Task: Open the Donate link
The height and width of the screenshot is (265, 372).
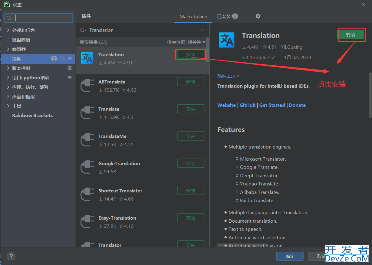Action: point(297,105)
